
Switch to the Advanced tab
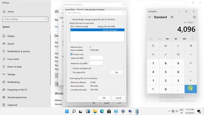click(80, 9)
